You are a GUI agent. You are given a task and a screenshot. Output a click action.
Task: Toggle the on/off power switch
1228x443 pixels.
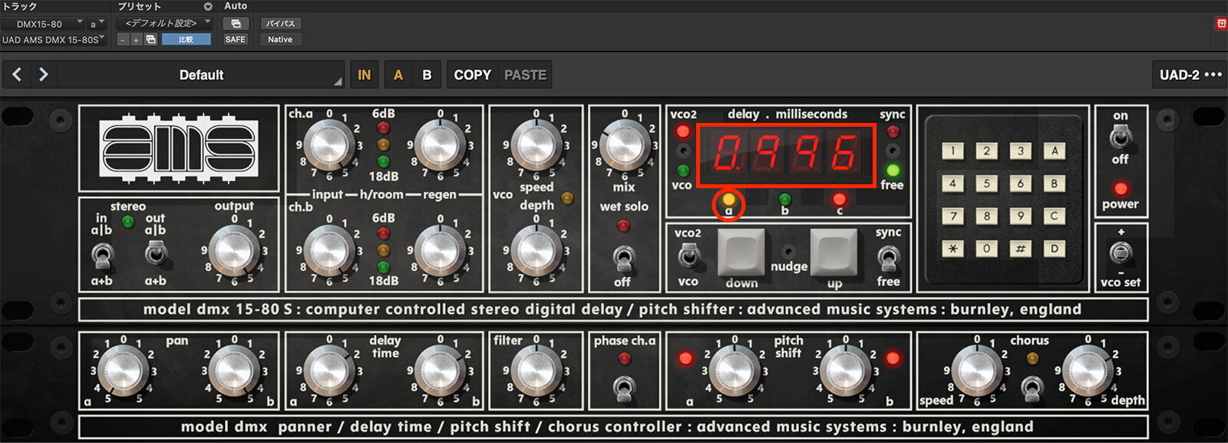[x=1120, y=138]
